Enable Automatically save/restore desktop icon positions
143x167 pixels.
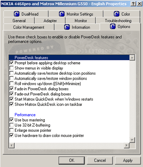[12, 73]
